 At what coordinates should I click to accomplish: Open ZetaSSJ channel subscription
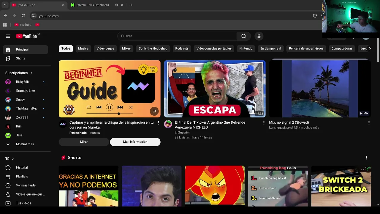coord(25,117)
